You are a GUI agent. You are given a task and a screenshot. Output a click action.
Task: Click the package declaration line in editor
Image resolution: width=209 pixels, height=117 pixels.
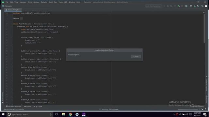[x=32, y=13]
